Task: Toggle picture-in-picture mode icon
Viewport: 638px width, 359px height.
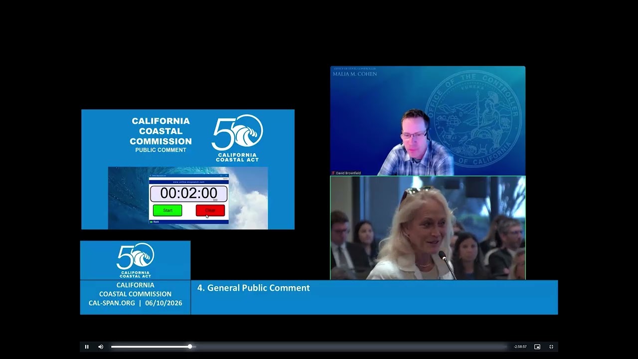Action: [537, 347]
